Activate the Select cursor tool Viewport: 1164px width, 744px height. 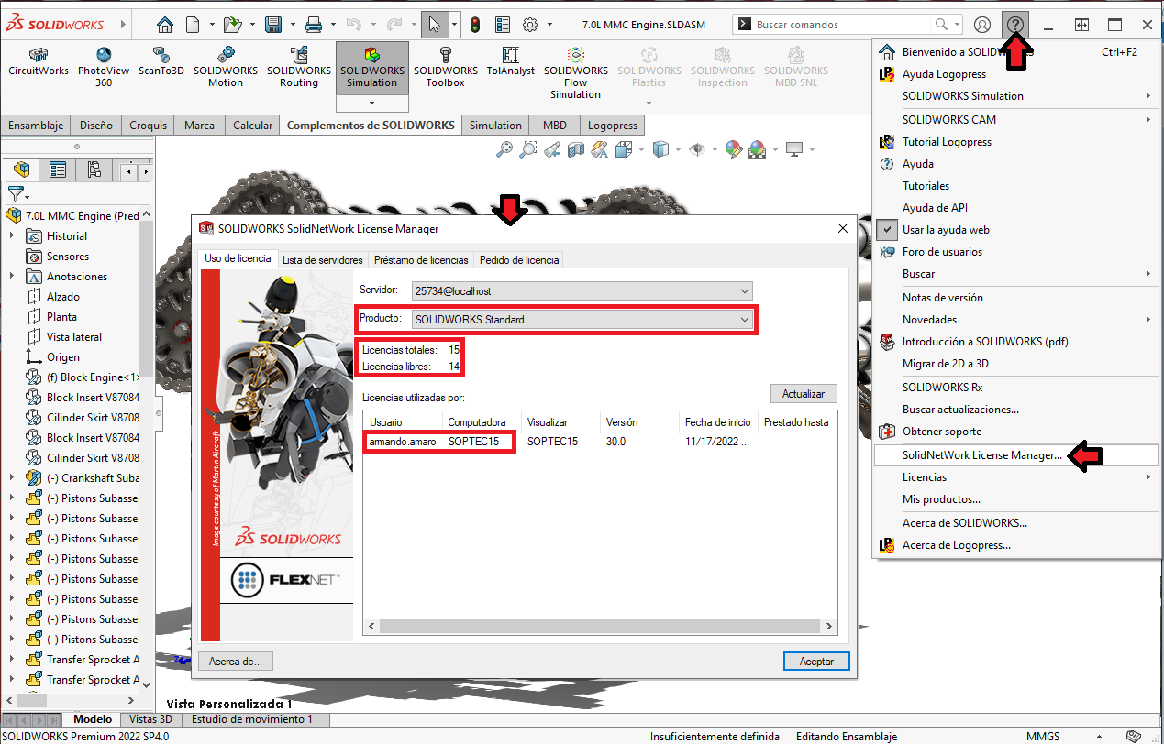tap(435, 25)
